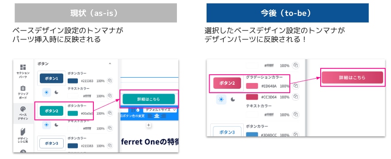Select the ベースデザイン palette icon

coord(23,113)
